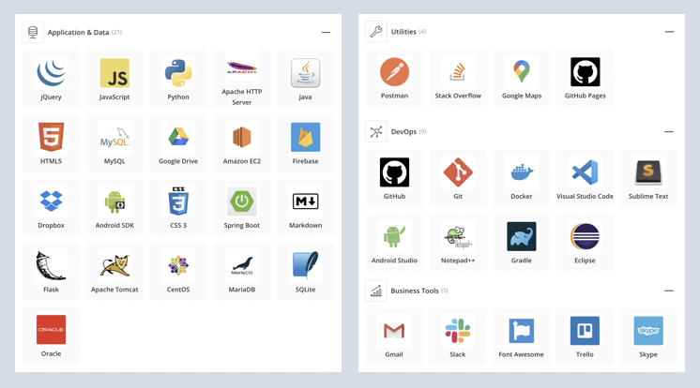The height and width of the screenshot is (388, 700).
Task: Select the Stack Overflow icon
Action: (458, 72)
